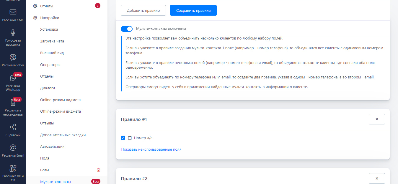The image size is (398, 184).
Task: Open the Сценарий share-nodes icon
Action: pyautogui.click(x=13, y=127)
